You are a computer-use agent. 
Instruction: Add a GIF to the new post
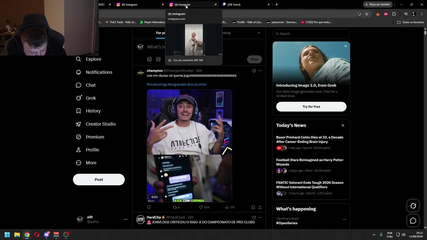click(x=158, y=59)
